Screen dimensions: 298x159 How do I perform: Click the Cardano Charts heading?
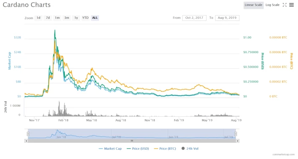pos(26,5)
